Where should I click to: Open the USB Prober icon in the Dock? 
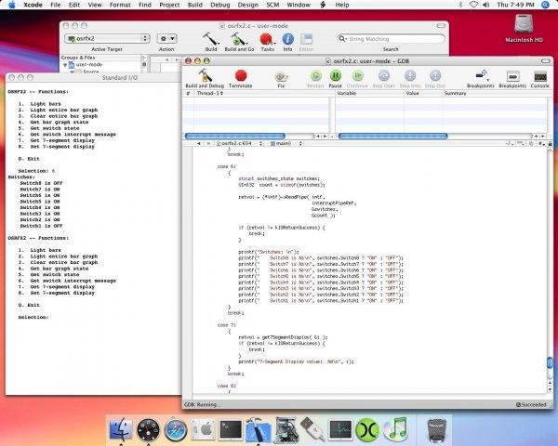click(312, 429)
